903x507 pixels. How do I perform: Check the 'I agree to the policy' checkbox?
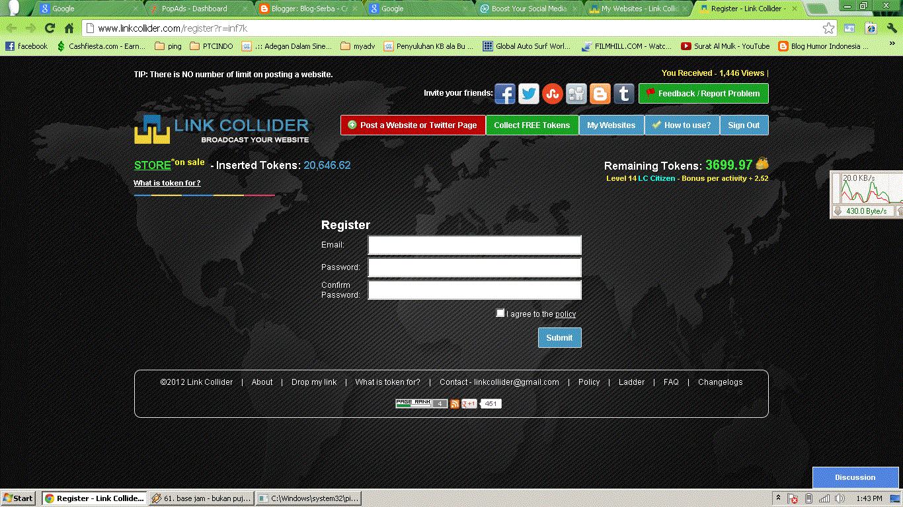click(500, 313)
